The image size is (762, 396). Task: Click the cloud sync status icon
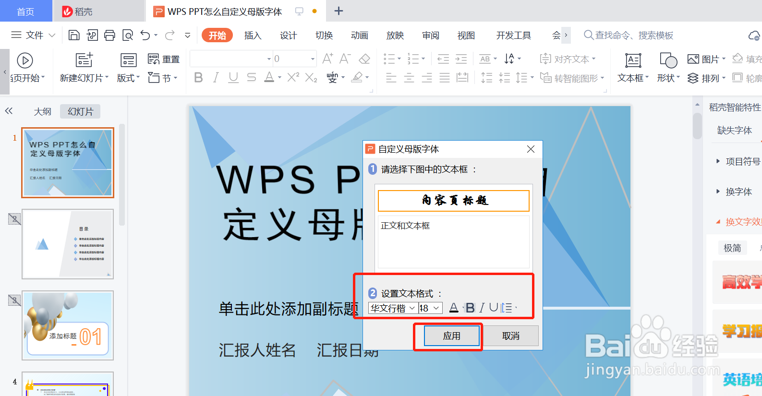point(754,36)
